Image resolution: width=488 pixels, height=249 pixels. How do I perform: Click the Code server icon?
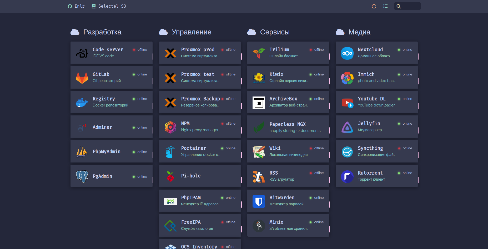coord(82,53)
